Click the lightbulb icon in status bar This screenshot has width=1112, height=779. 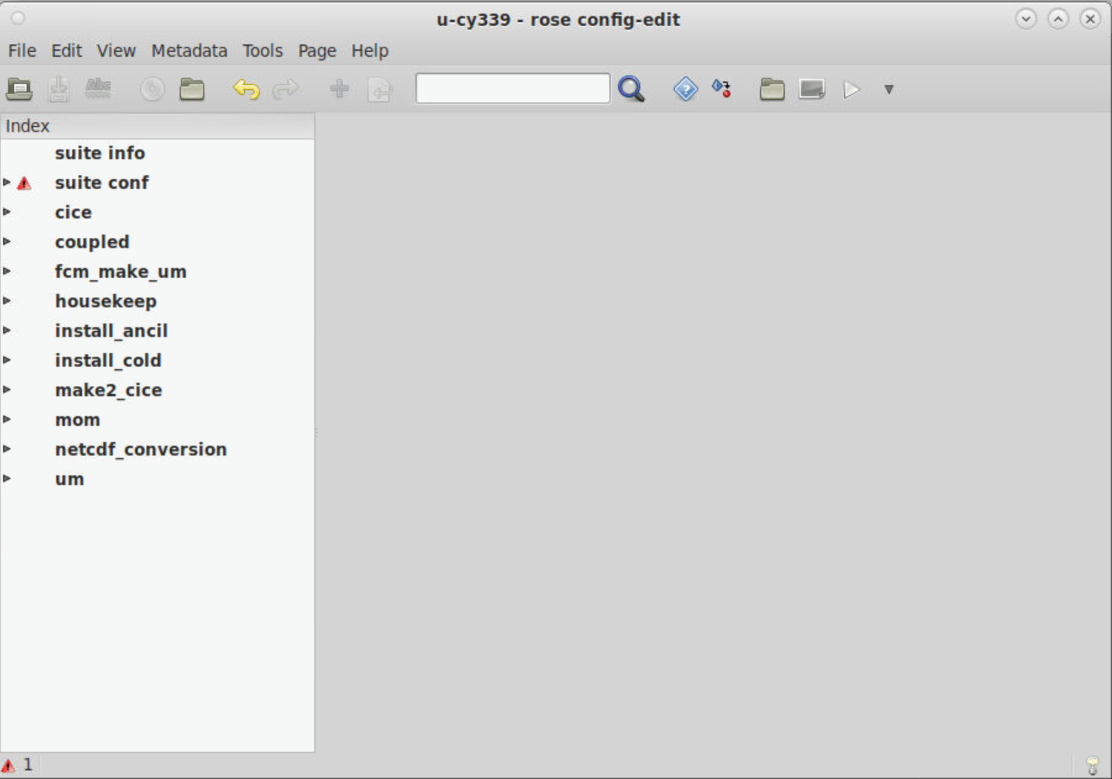coord(1092,765)
